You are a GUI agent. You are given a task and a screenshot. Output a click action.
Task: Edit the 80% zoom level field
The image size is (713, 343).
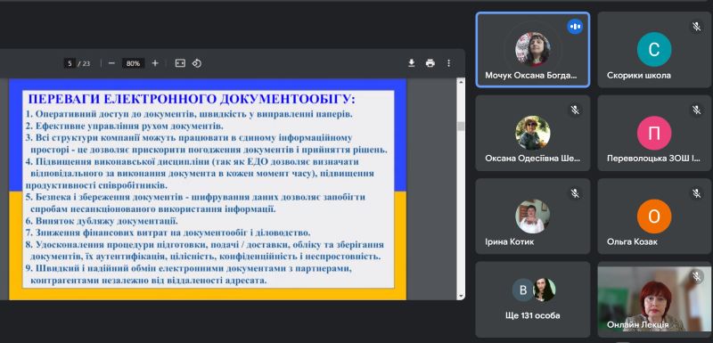pyautogui.click(x=133, y=63)
